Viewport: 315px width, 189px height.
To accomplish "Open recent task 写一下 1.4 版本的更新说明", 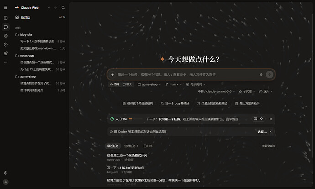I will coord(126,168).
